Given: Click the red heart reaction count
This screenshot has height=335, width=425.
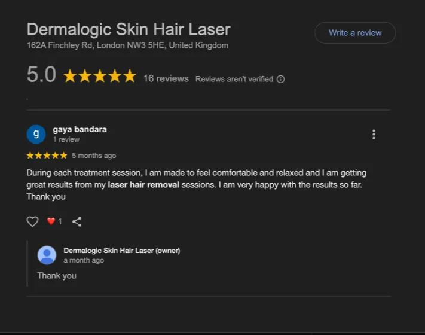Looking at the screenshot, I should [54, 221].
